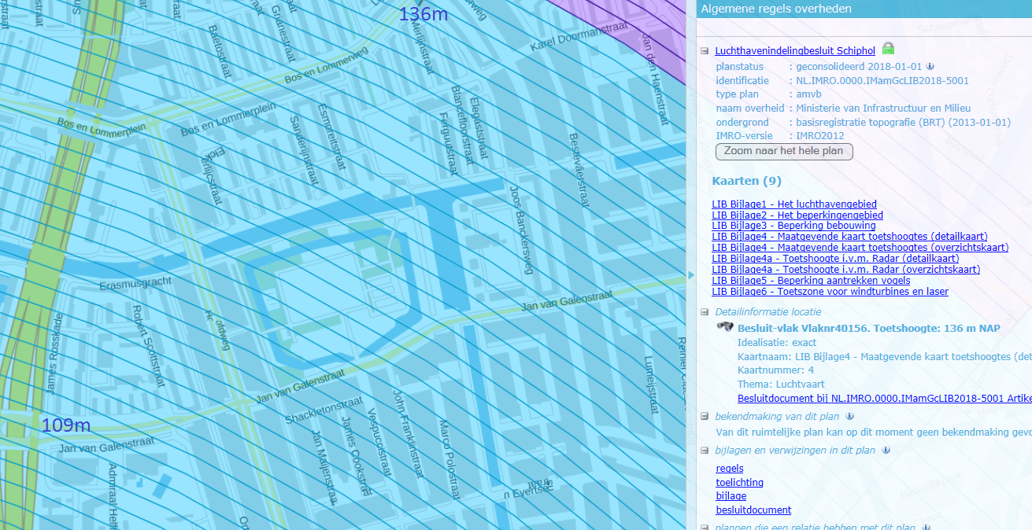This screenshot has height=530, width=1032.
Task: Click Zoom naar het hele plan button
Action: (x=784, y=151)
